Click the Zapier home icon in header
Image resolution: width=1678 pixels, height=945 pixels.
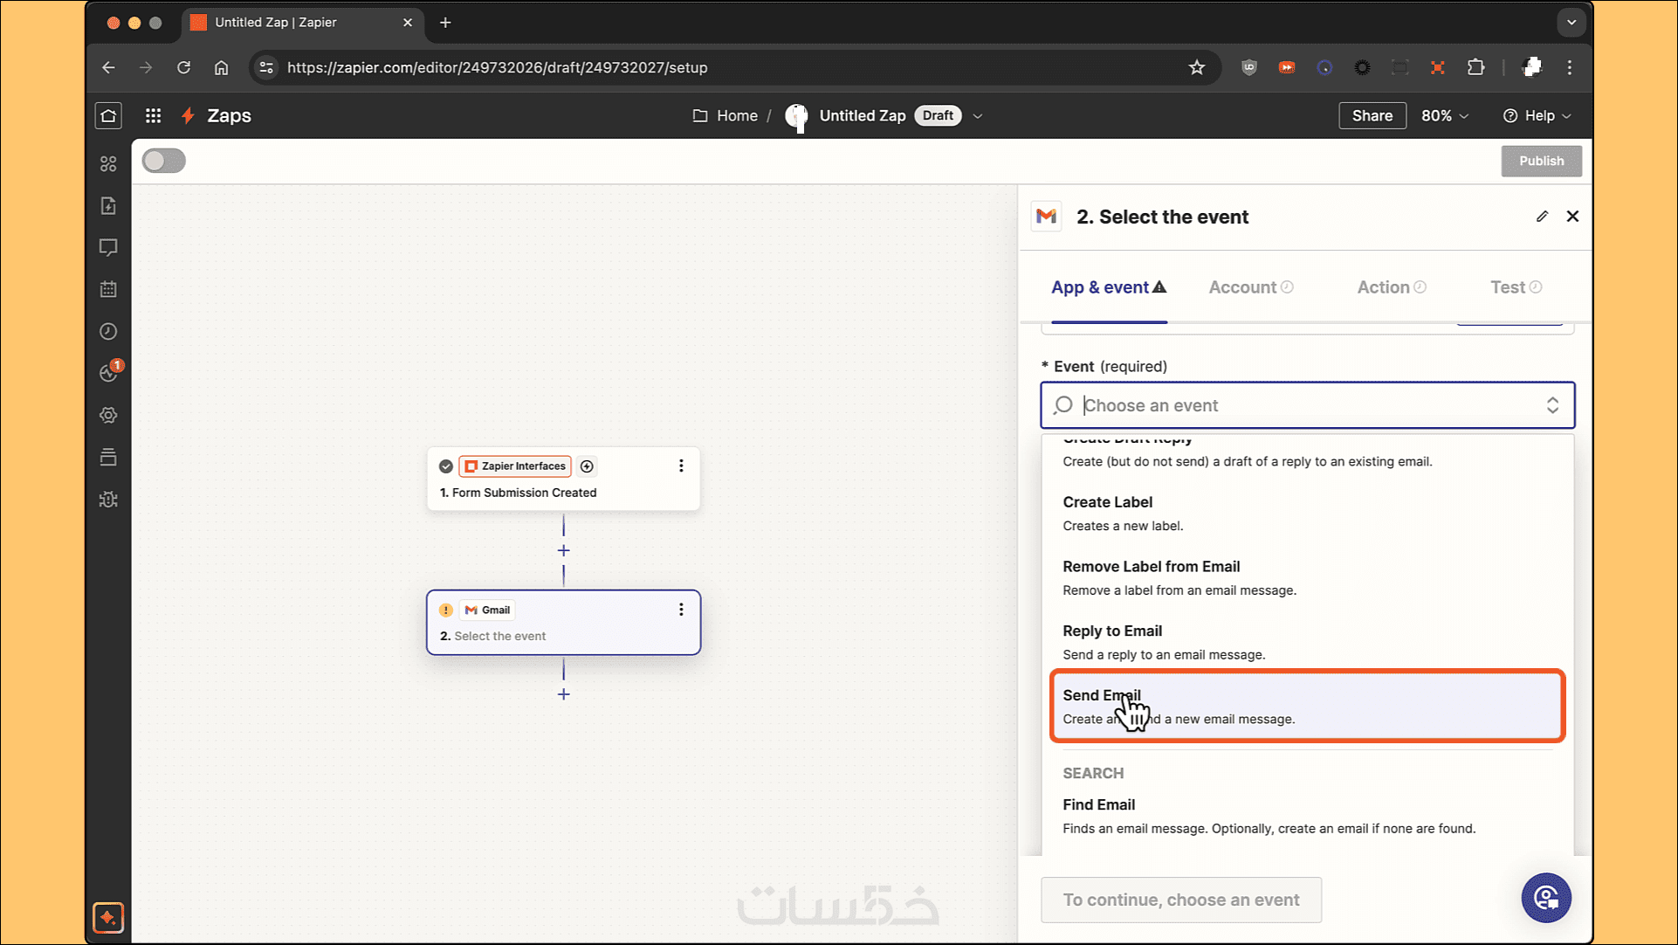click(108, 115)
